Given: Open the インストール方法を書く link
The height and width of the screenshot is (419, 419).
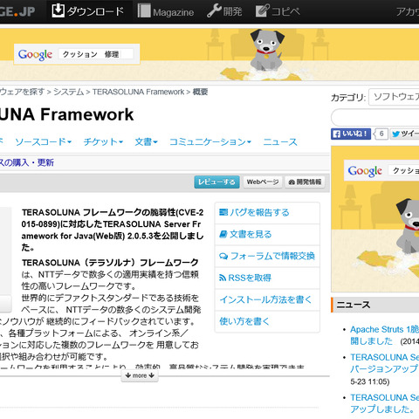Looking at the screenshot, I should click(x=265, y=299).
